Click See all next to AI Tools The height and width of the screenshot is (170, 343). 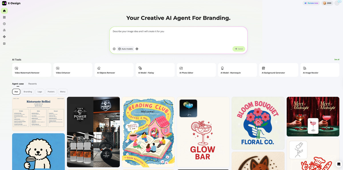337,60
